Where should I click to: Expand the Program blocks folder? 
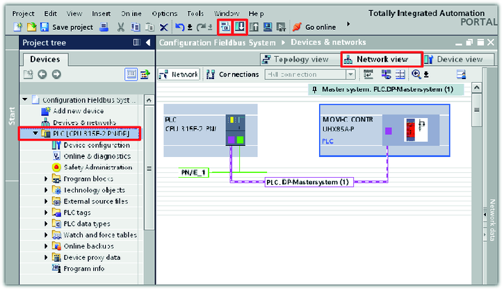point(47,178)
